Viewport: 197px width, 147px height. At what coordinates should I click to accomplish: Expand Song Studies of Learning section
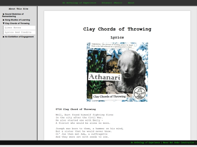pyautogui.click(x=16, y=20)
